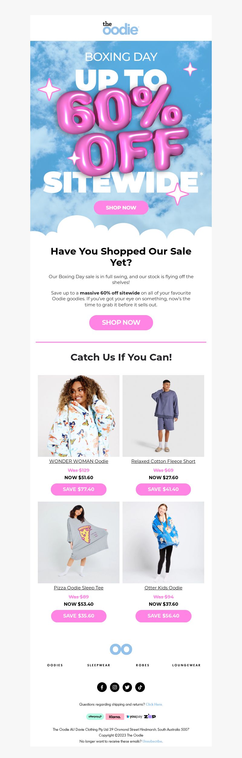Click the Afterpay payment badge
This screenshot has height=758, width=242.
coord(95,717)
